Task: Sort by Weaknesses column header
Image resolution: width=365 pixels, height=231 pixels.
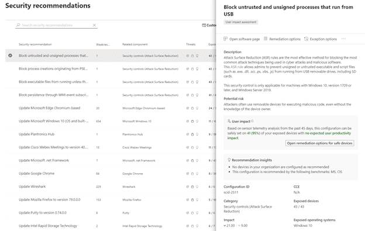Action: 103,44
